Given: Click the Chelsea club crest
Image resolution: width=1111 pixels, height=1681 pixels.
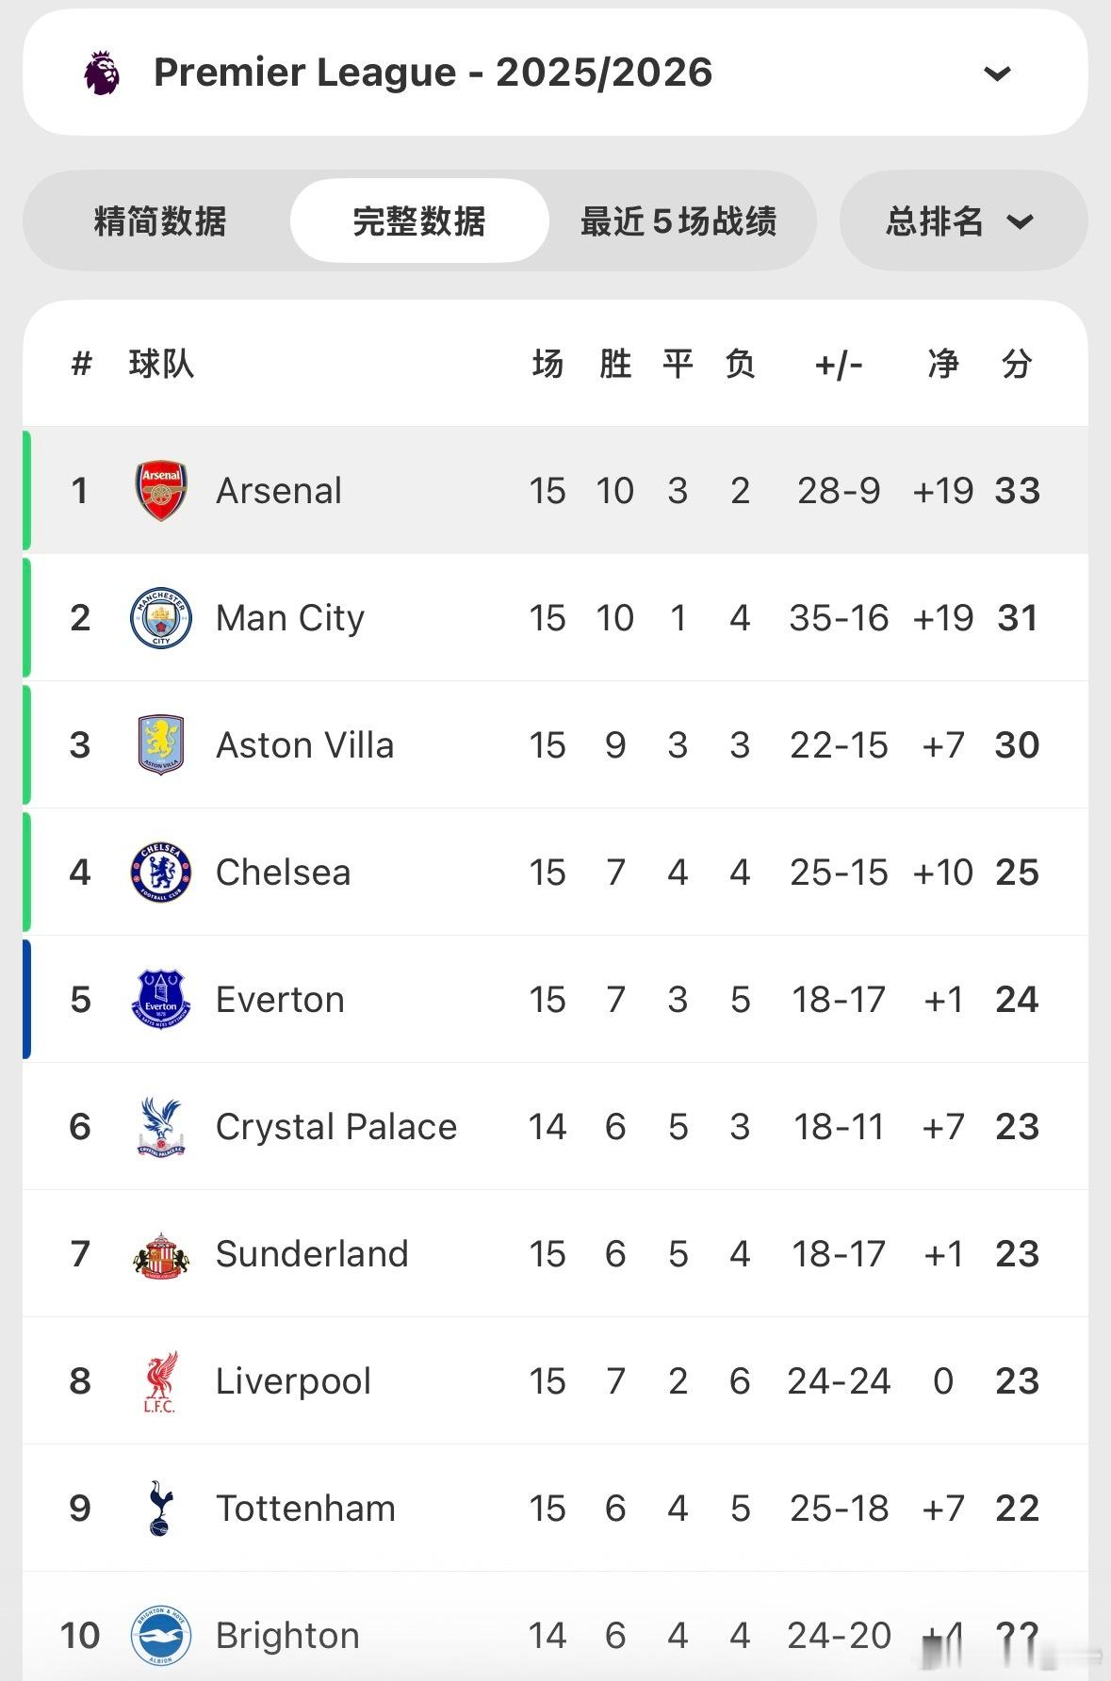Looking at the screenshot, I should coord(161,873).
